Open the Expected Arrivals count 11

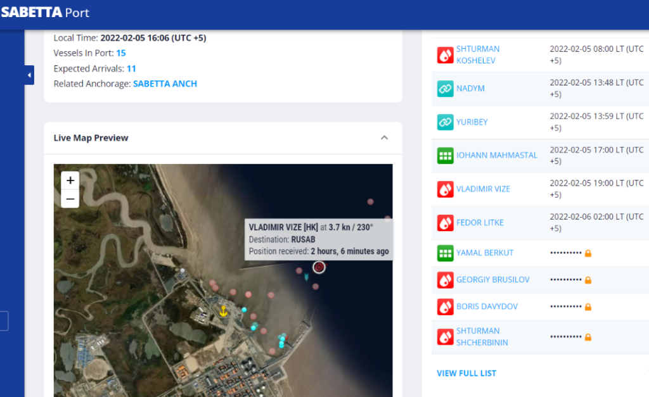(x=131, y=68)
